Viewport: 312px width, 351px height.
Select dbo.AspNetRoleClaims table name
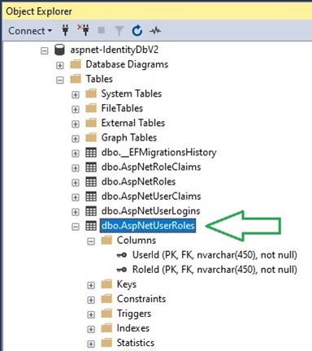(151, 167)
